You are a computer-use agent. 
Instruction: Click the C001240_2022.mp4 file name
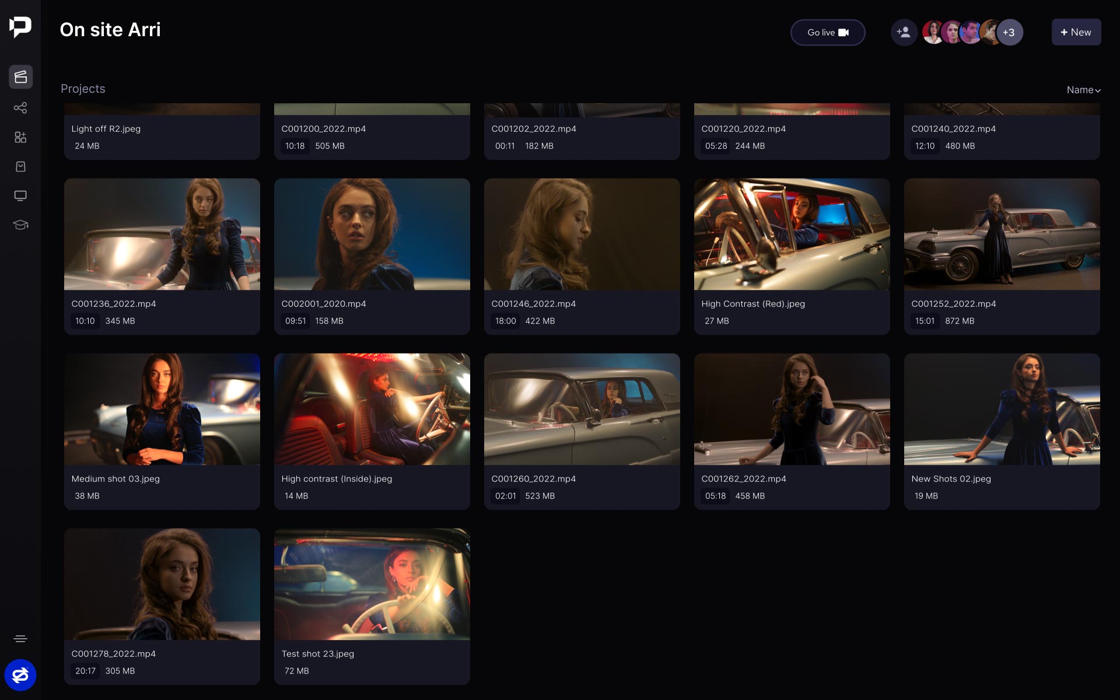(954, 129)
